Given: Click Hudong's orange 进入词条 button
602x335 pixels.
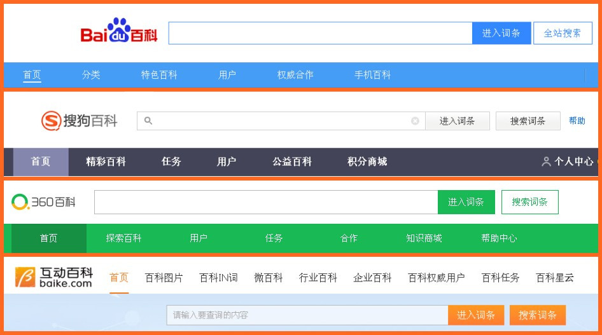Looking at the screenshot, I should 476,315.
